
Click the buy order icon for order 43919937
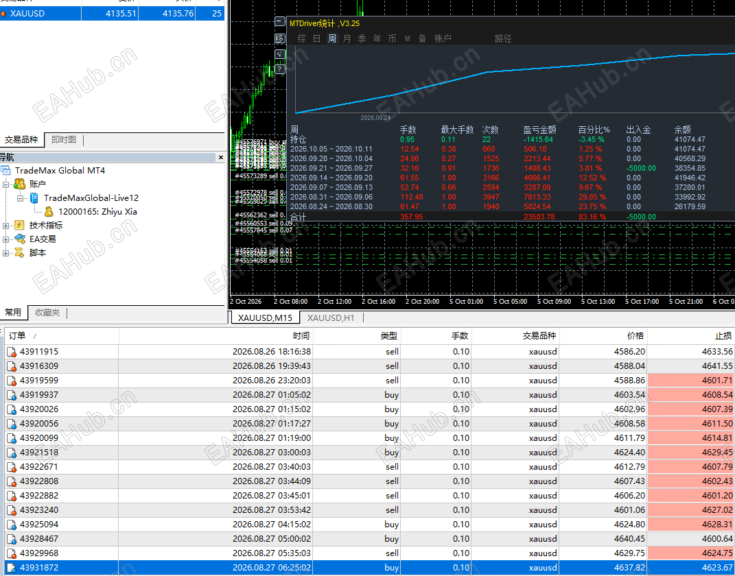coord(12,395)
